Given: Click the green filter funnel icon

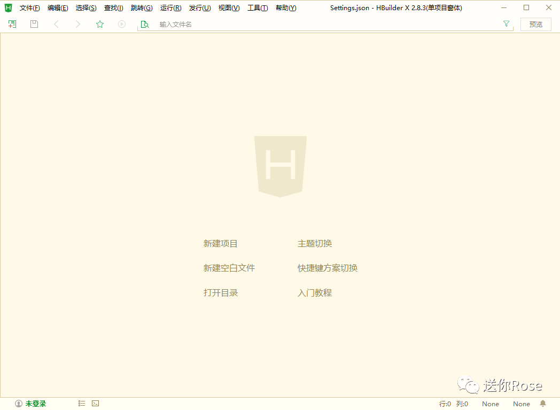Looking at the screenshot, I should [x=506, y=24].
